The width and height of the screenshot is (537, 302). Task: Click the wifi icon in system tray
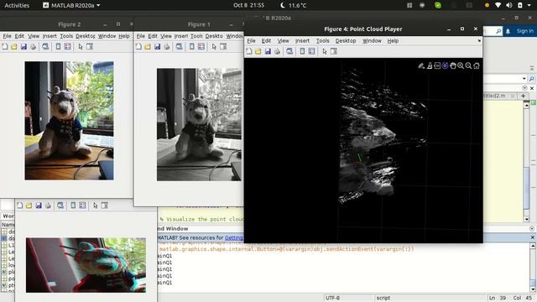point(498,5)
